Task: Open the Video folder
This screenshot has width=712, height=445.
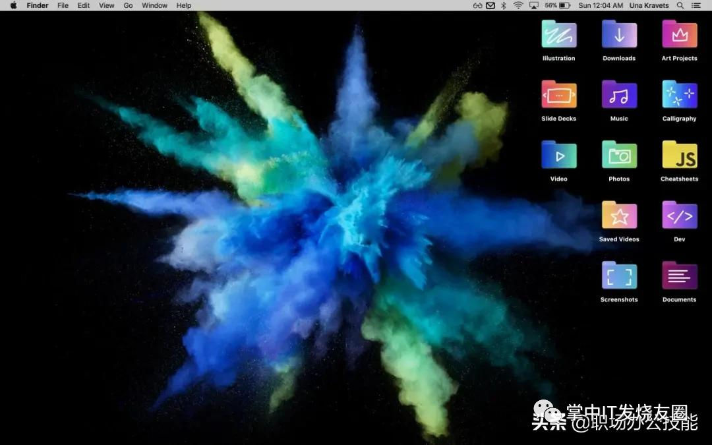Action: tap(558, 156)
